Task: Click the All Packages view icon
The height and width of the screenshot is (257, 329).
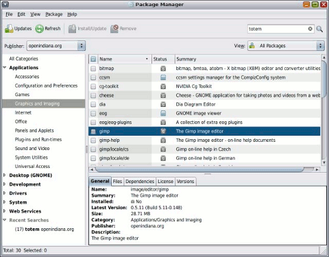Action: click(252, 46)
